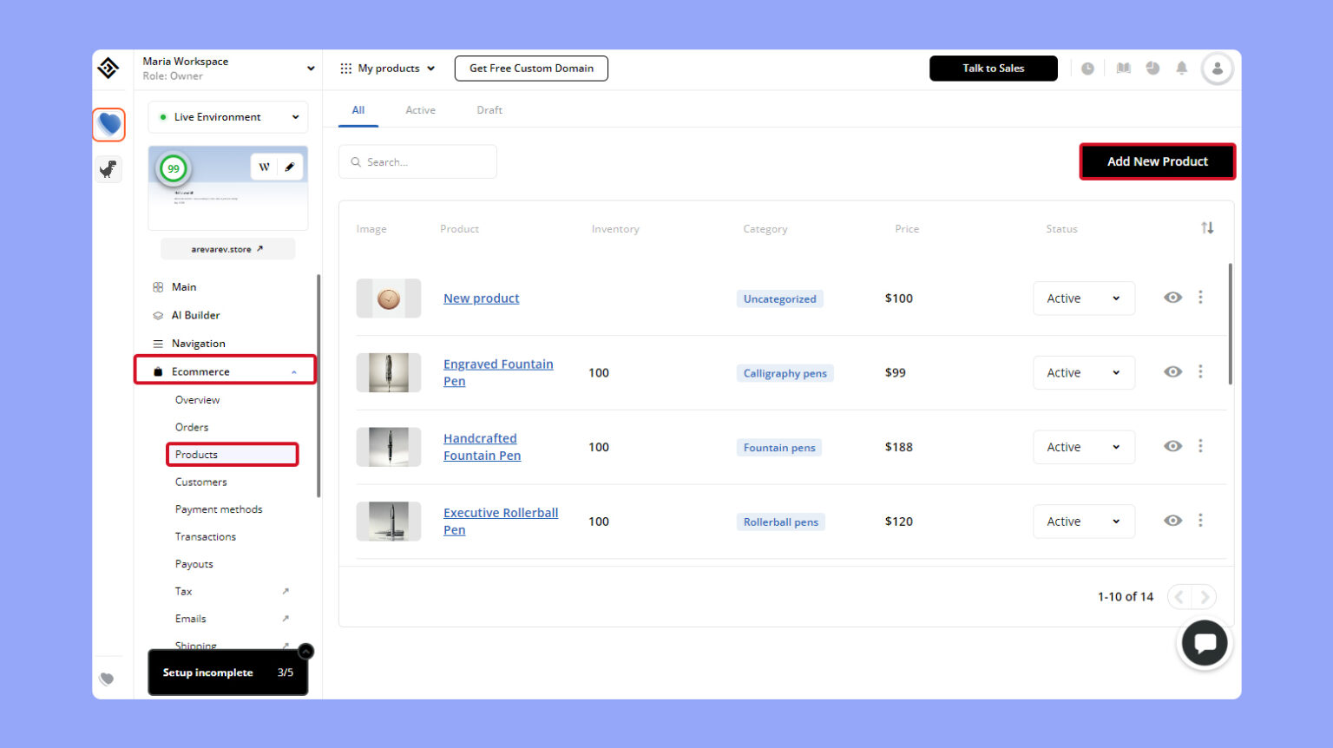Open the Live Environment dropdown
Screen dimensions: 1333x748
click(227, 116)
